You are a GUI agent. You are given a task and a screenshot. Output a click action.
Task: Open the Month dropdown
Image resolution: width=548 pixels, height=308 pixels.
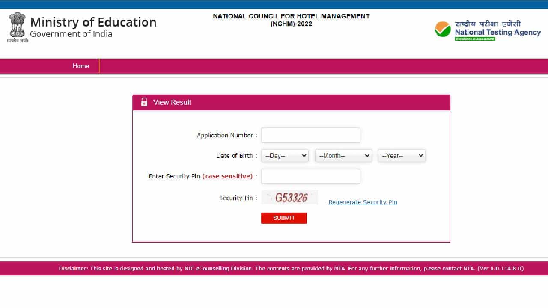(x=344, y=156)
